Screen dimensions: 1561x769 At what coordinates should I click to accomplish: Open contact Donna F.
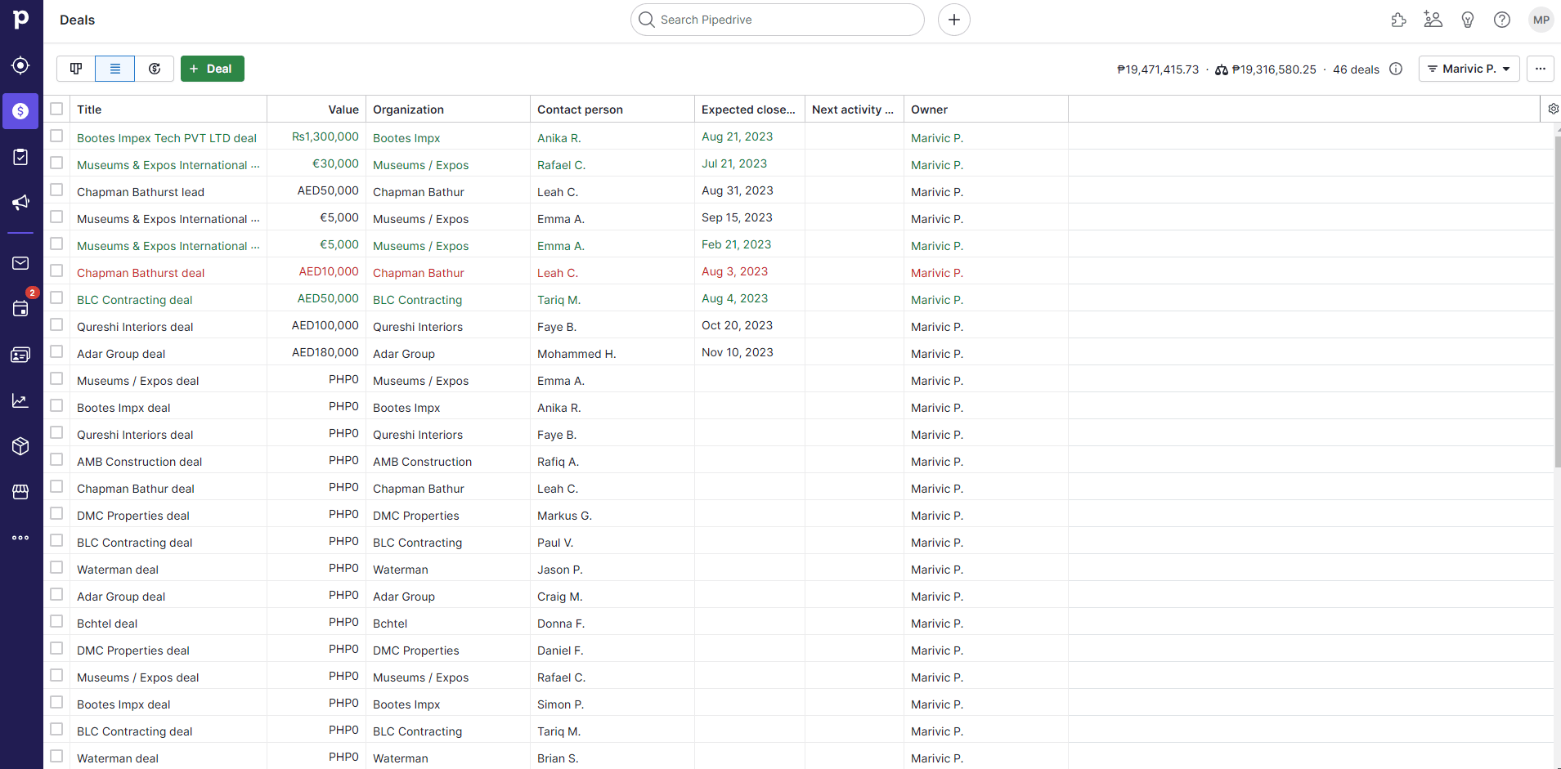pyautogui.click(x=561, y=624)
